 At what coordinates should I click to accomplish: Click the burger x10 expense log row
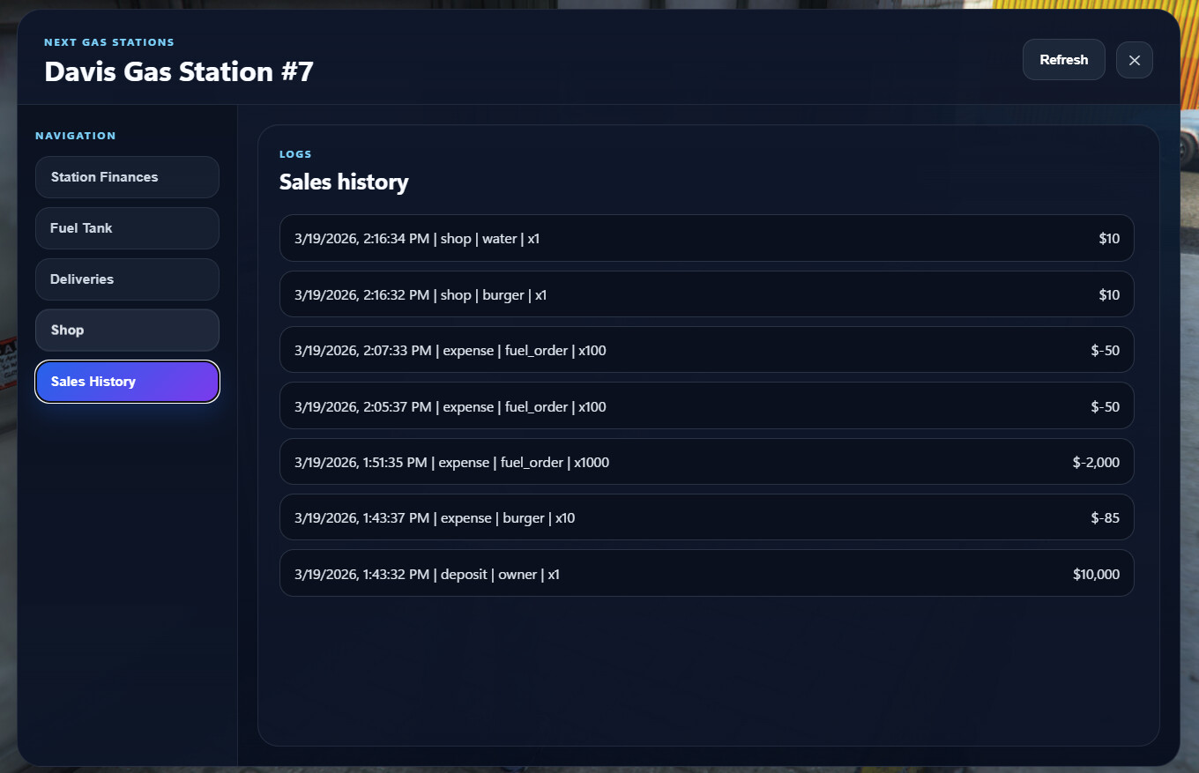pyautogui.click(x=705, y=517)
